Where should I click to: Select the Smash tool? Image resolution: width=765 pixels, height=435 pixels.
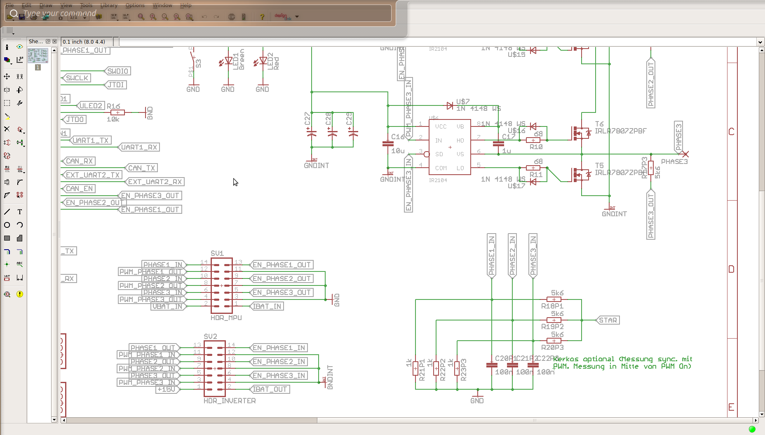7,182
